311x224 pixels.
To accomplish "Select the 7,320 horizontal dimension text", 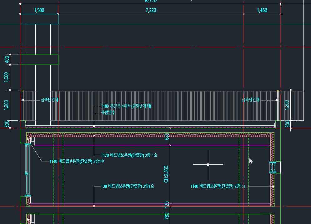I will click(x=151, y=10).
